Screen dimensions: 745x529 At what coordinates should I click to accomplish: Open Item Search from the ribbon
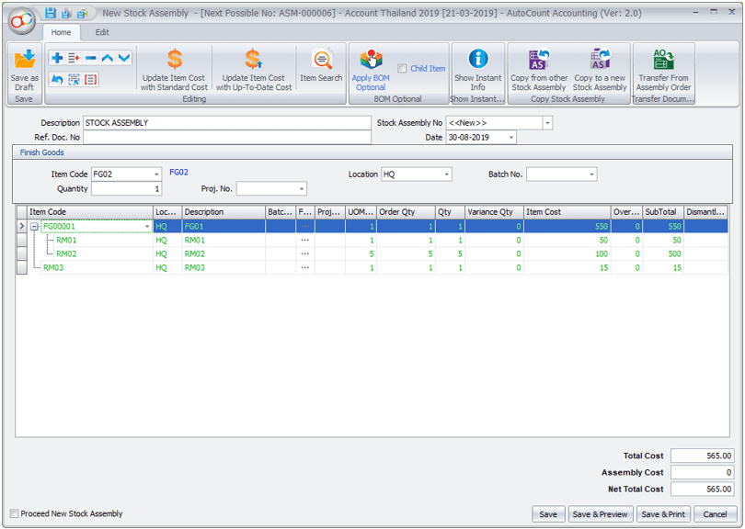321,62
